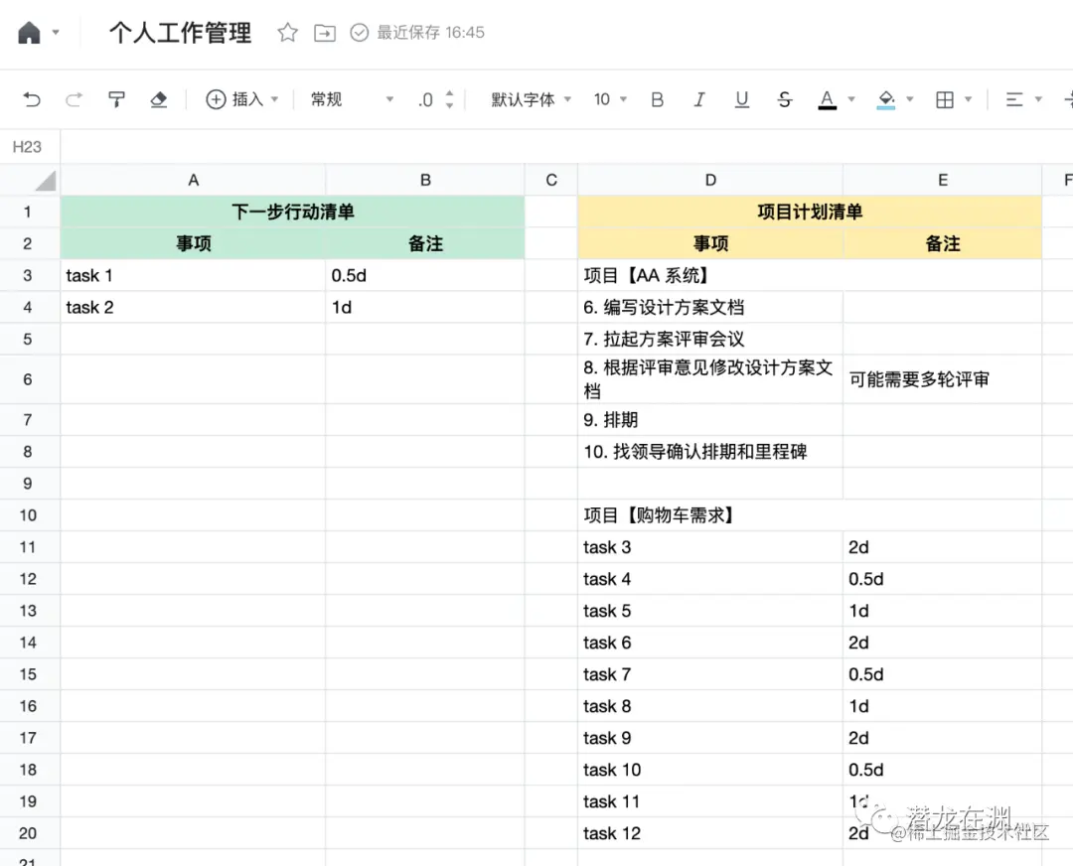The height and width of the screenshot is (866, 1073).
Task: Click the horizontal alignment icon
Action: coord(1014,100)
